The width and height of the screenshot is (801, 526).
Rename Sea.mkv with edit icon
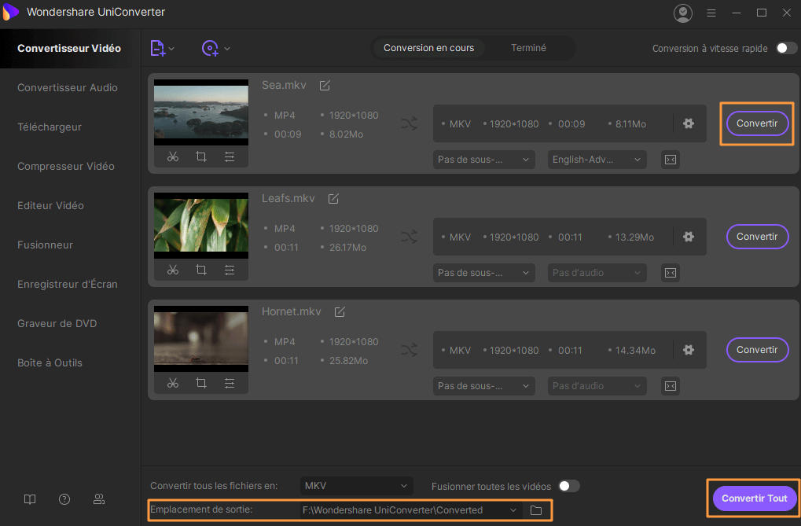(325, 86)
